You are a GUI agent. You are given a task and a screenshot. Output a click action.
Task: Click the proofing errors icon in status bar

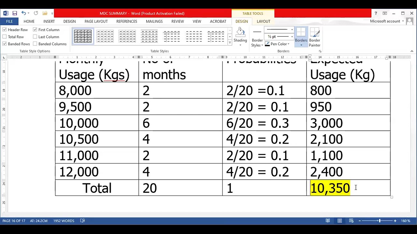[x=82, y=221]
